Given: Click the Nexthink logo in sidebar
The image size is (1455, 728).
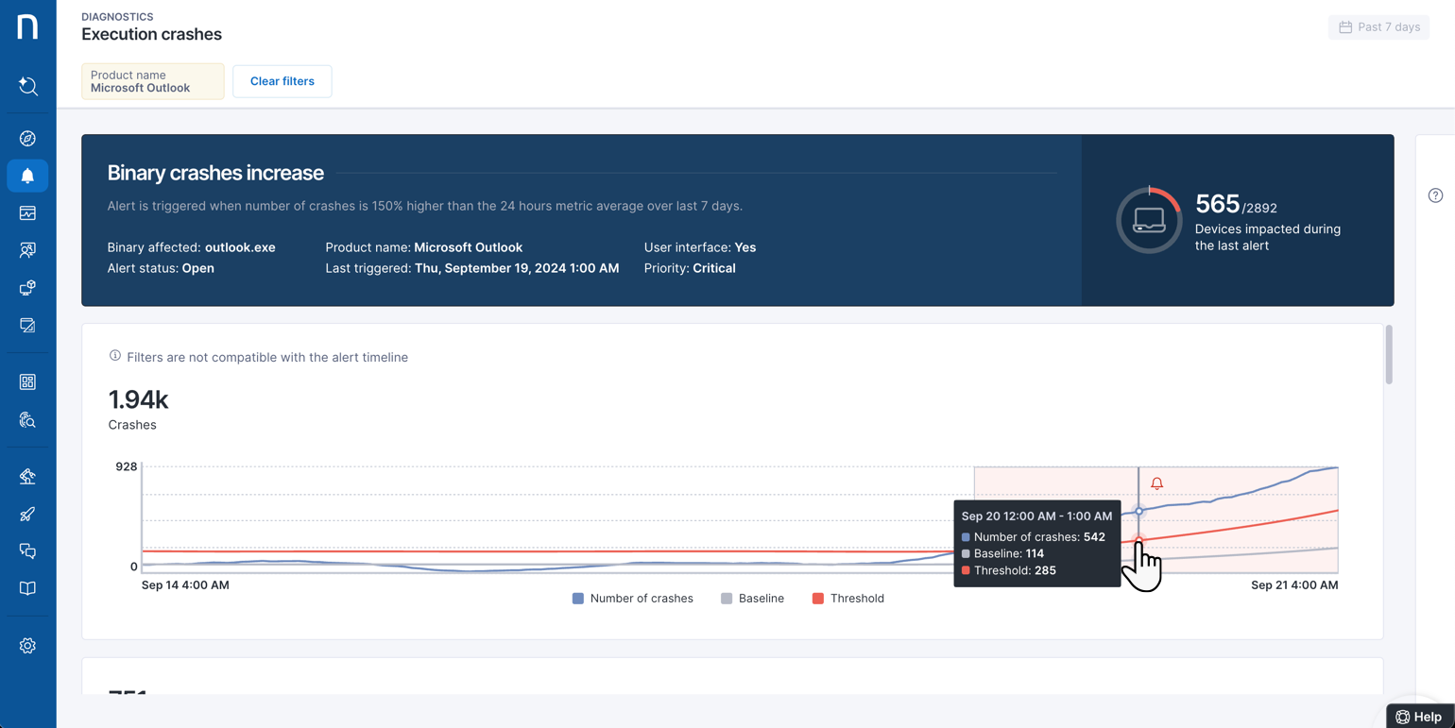Looking at the screenshot, I should coord(27,26).
